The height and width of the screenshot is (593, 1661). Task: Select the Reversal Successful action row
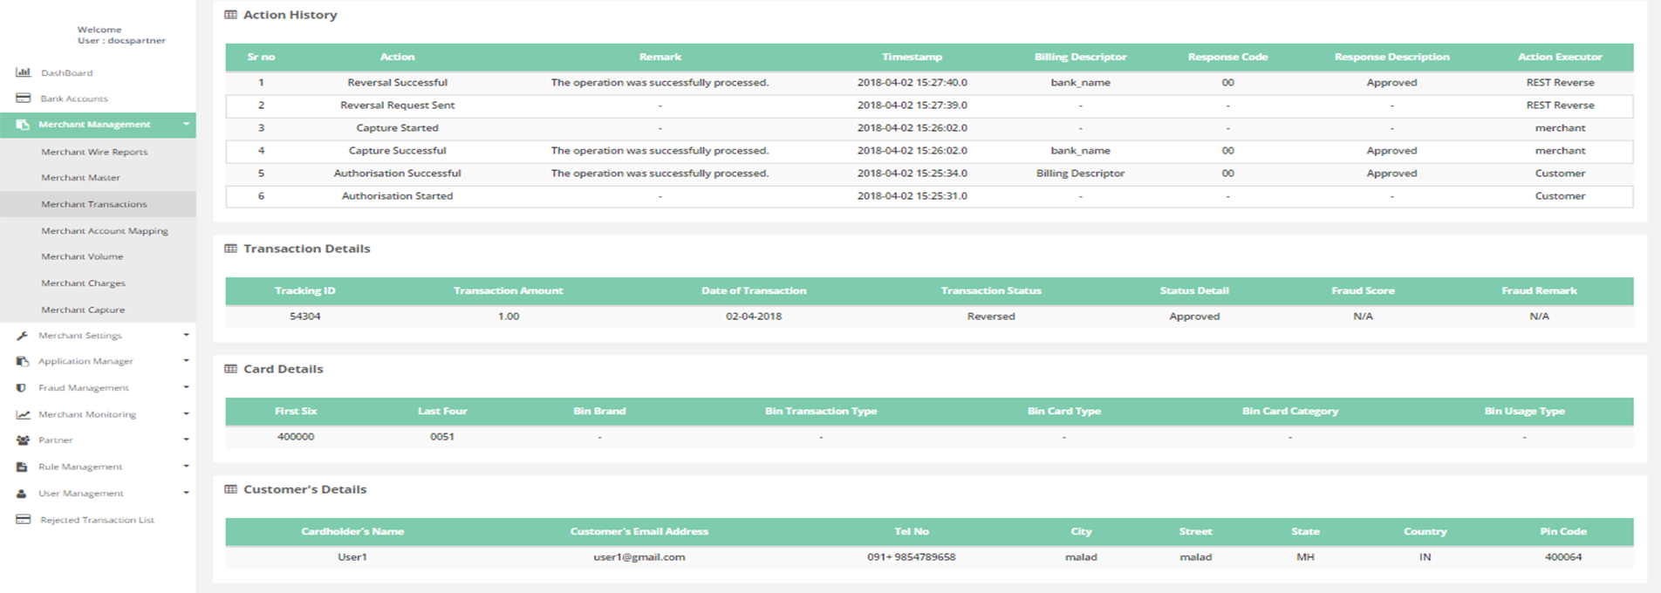(397, 83)
